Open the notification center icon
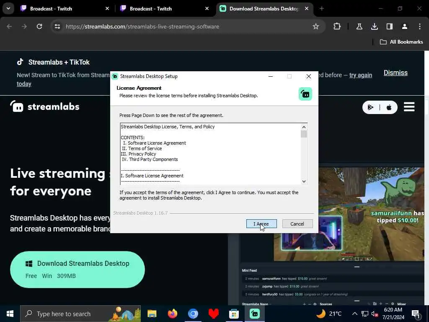 [416, 314]
